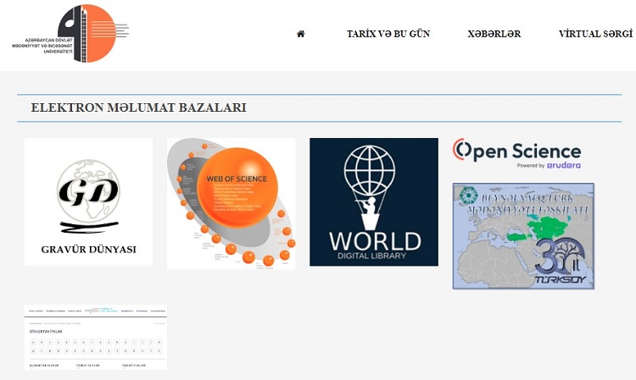The image size is (636, 380).
Task: Open the Open Science wordmark
Action: 527,150
